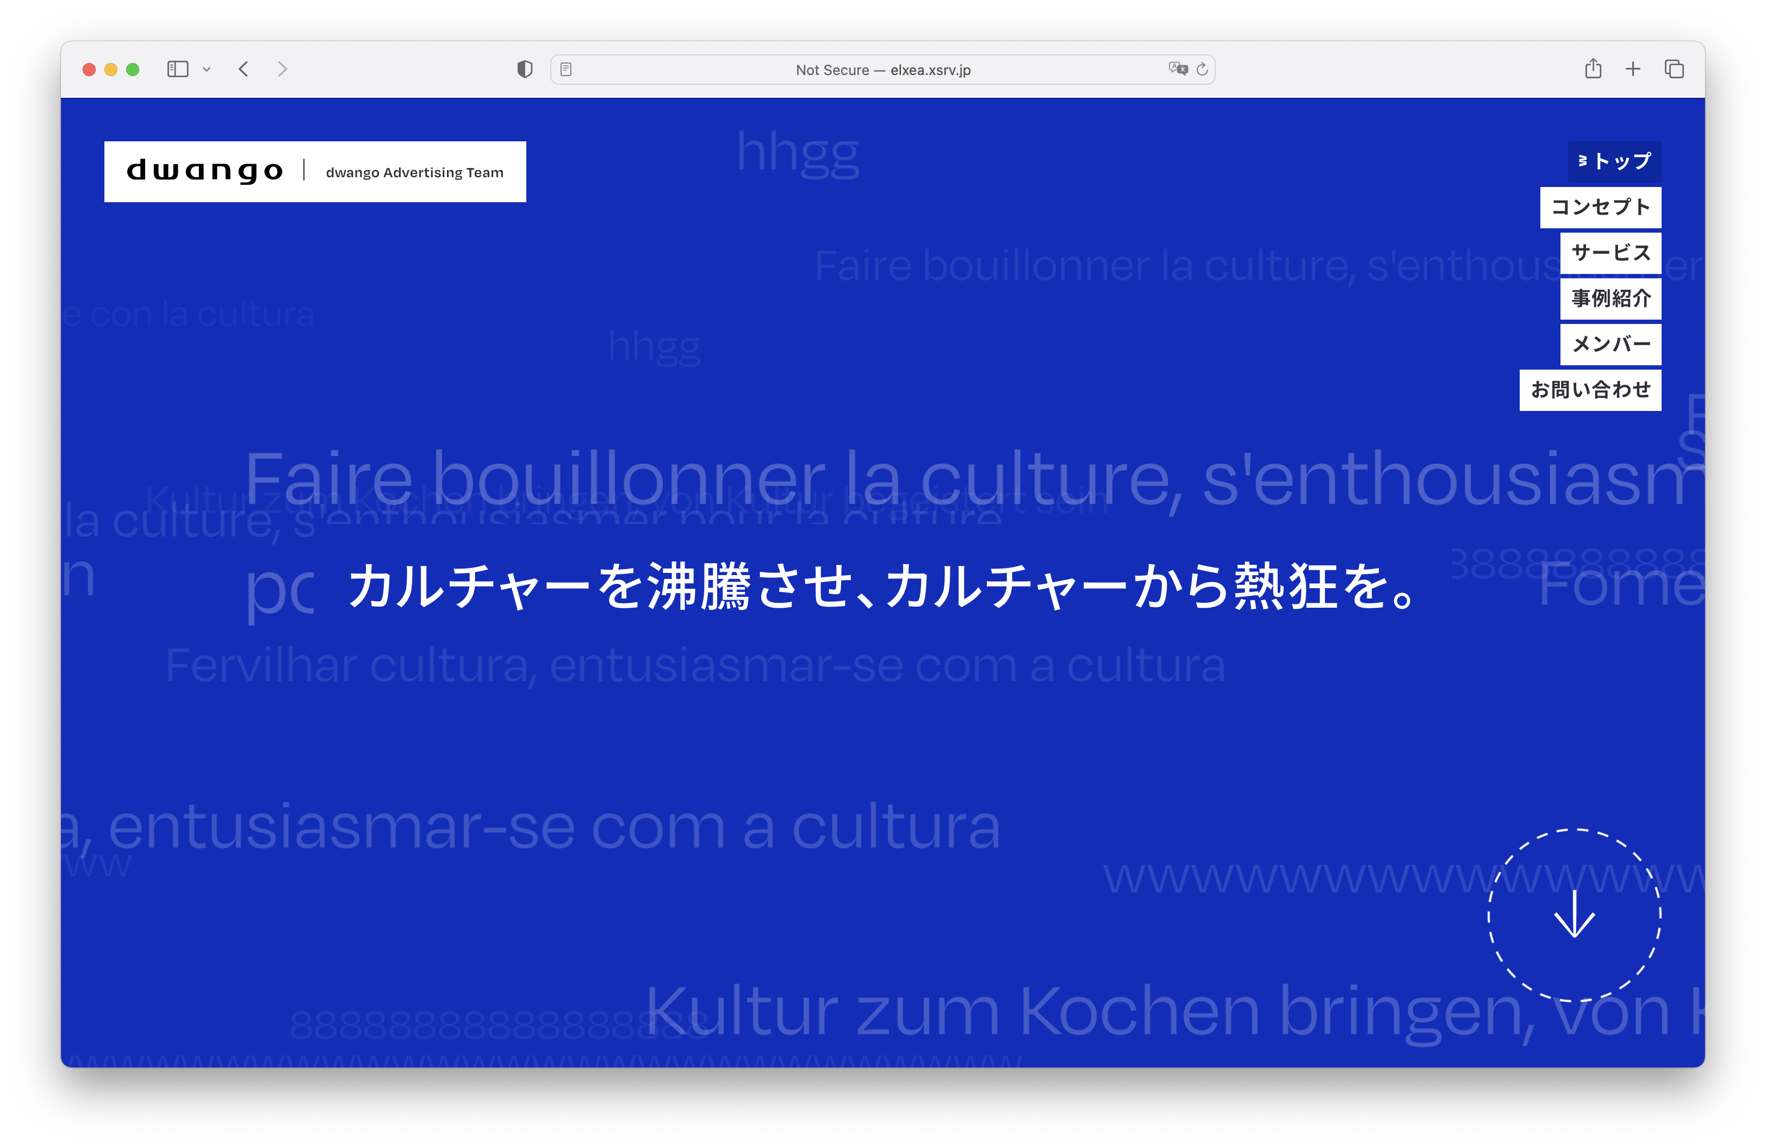The width and height of the screenshot is (1766, 1148).
Task: Open the Share menu icon
Action: tap(1593, 69)
